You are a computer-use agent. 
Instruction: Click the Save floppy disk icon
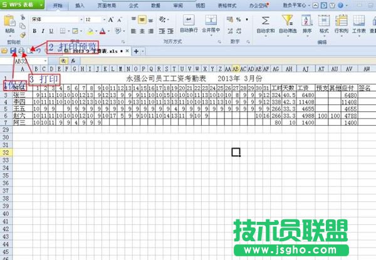click(13, 51)
